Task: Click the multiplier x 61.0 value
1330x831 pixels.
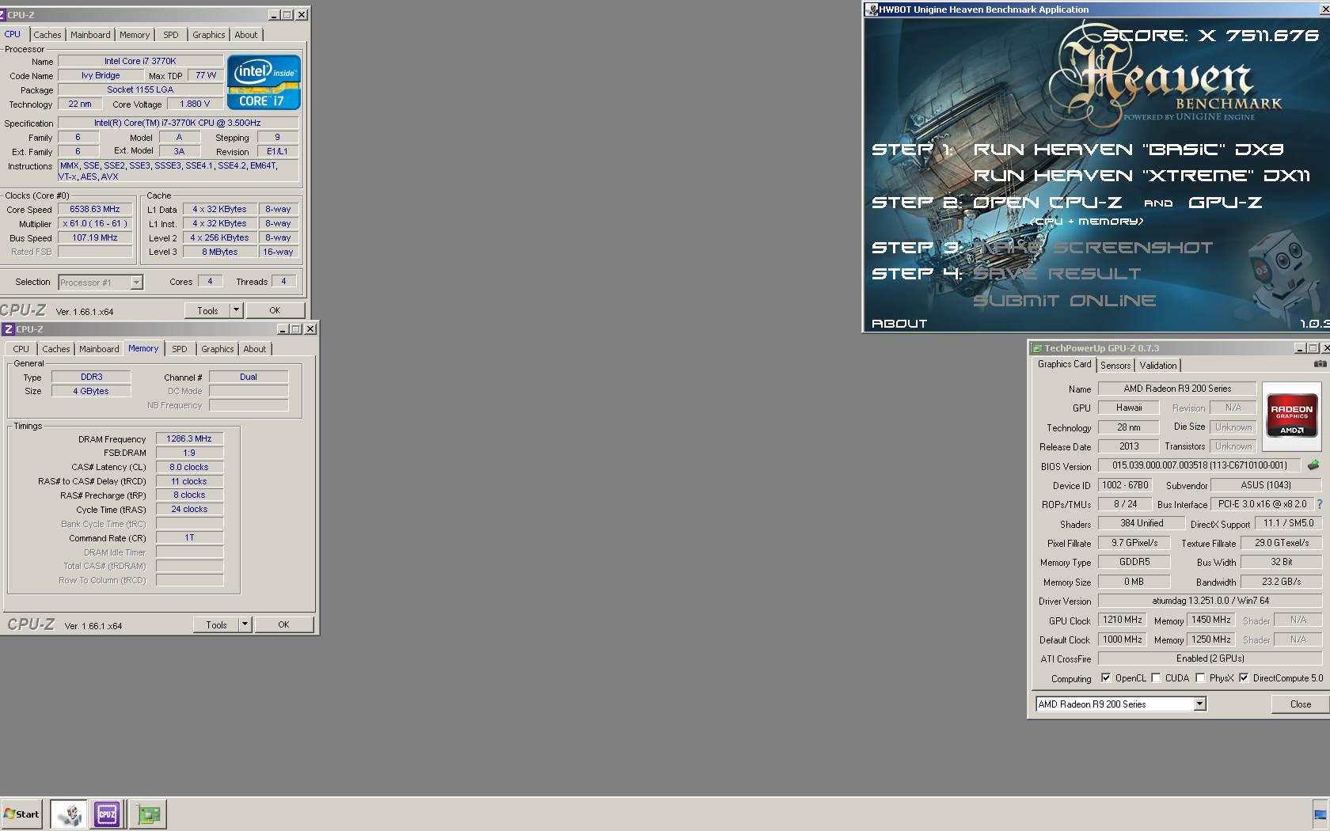Action: [x=95, y=224]
